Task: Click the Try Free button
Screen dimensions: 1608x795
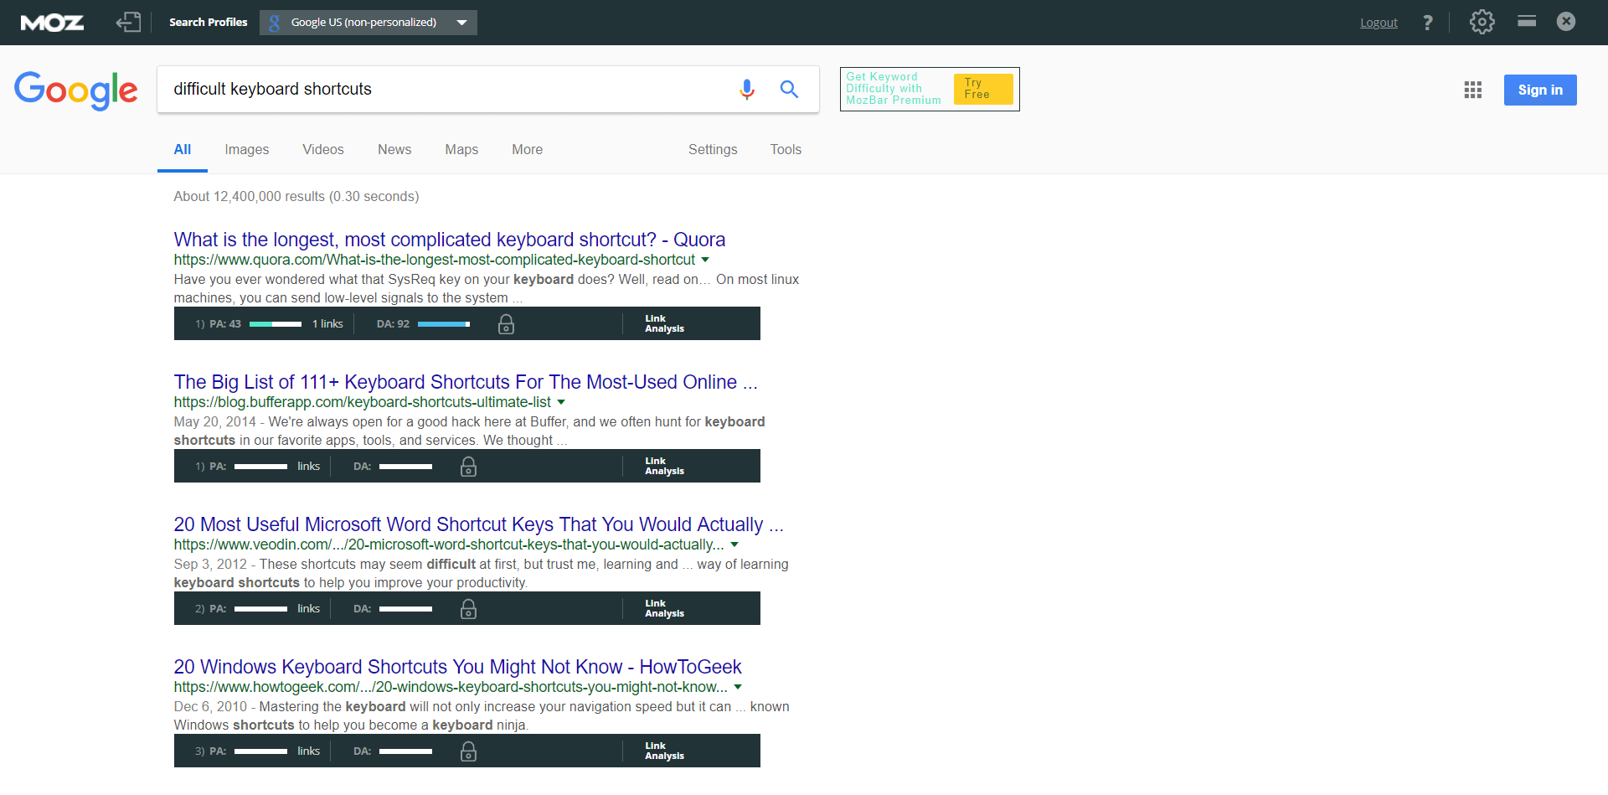Action: (x=983, y=89)
